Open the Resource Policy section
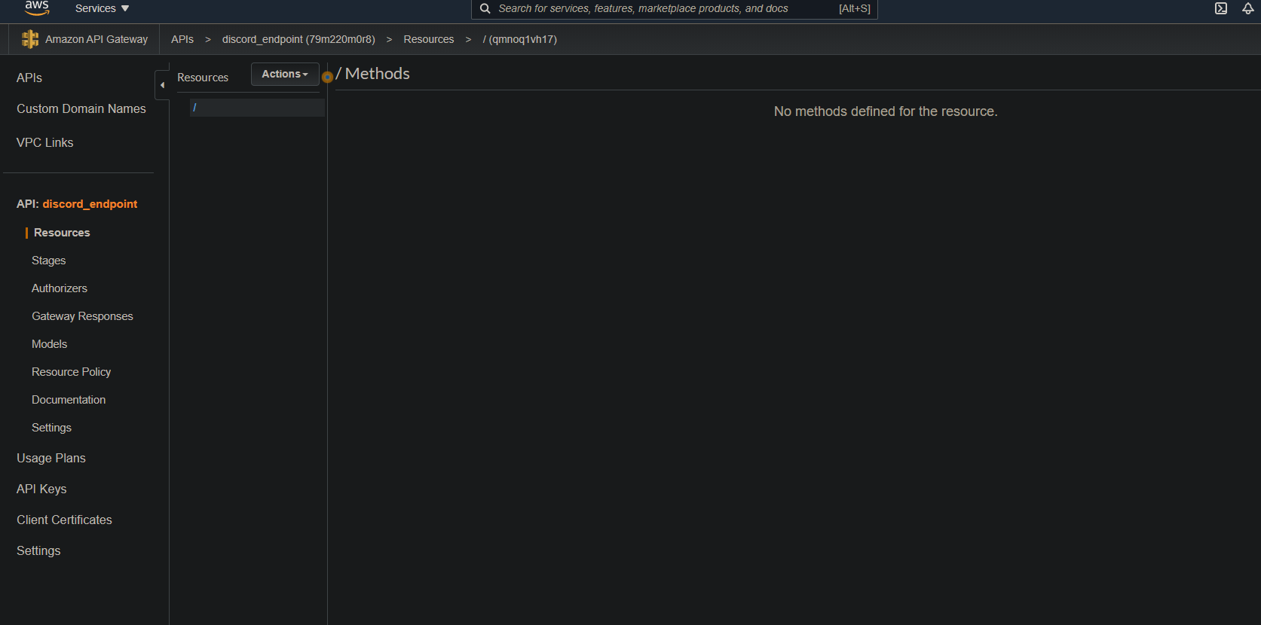Image resolution: width=1261 pixels, height=625 pixels. (x=72, y=372)
